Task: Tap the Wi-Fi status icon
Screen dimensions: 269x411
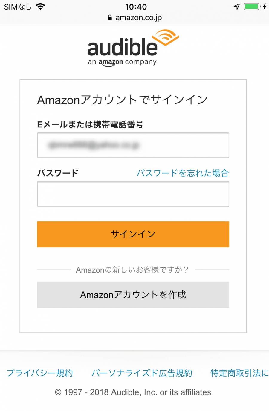Action: 40,6
